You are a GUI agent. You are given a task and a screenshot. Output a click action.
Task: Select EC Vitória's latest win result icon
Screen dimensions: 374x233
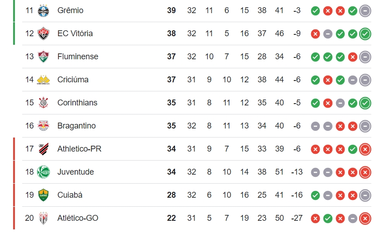coord(365,34)
